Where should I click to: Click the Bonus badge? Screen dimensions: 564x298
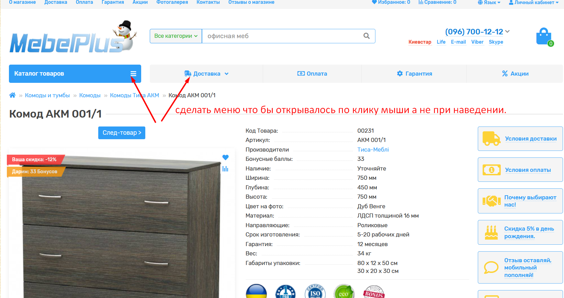374,291
